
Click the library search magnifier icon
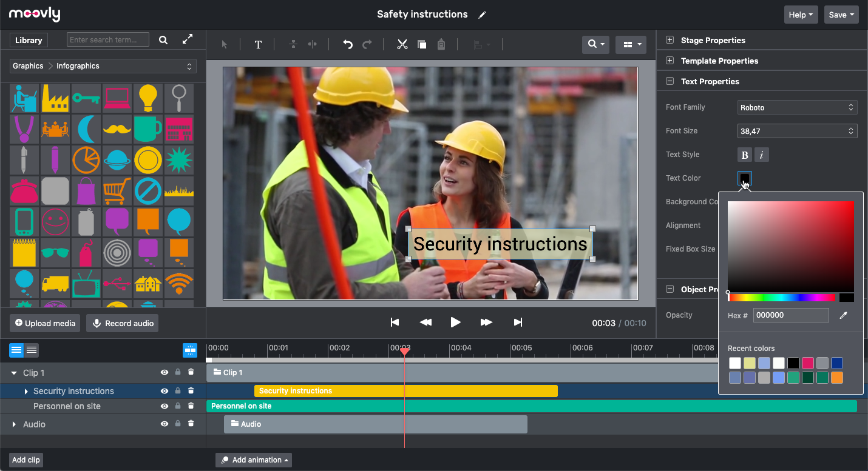point(163,40)
